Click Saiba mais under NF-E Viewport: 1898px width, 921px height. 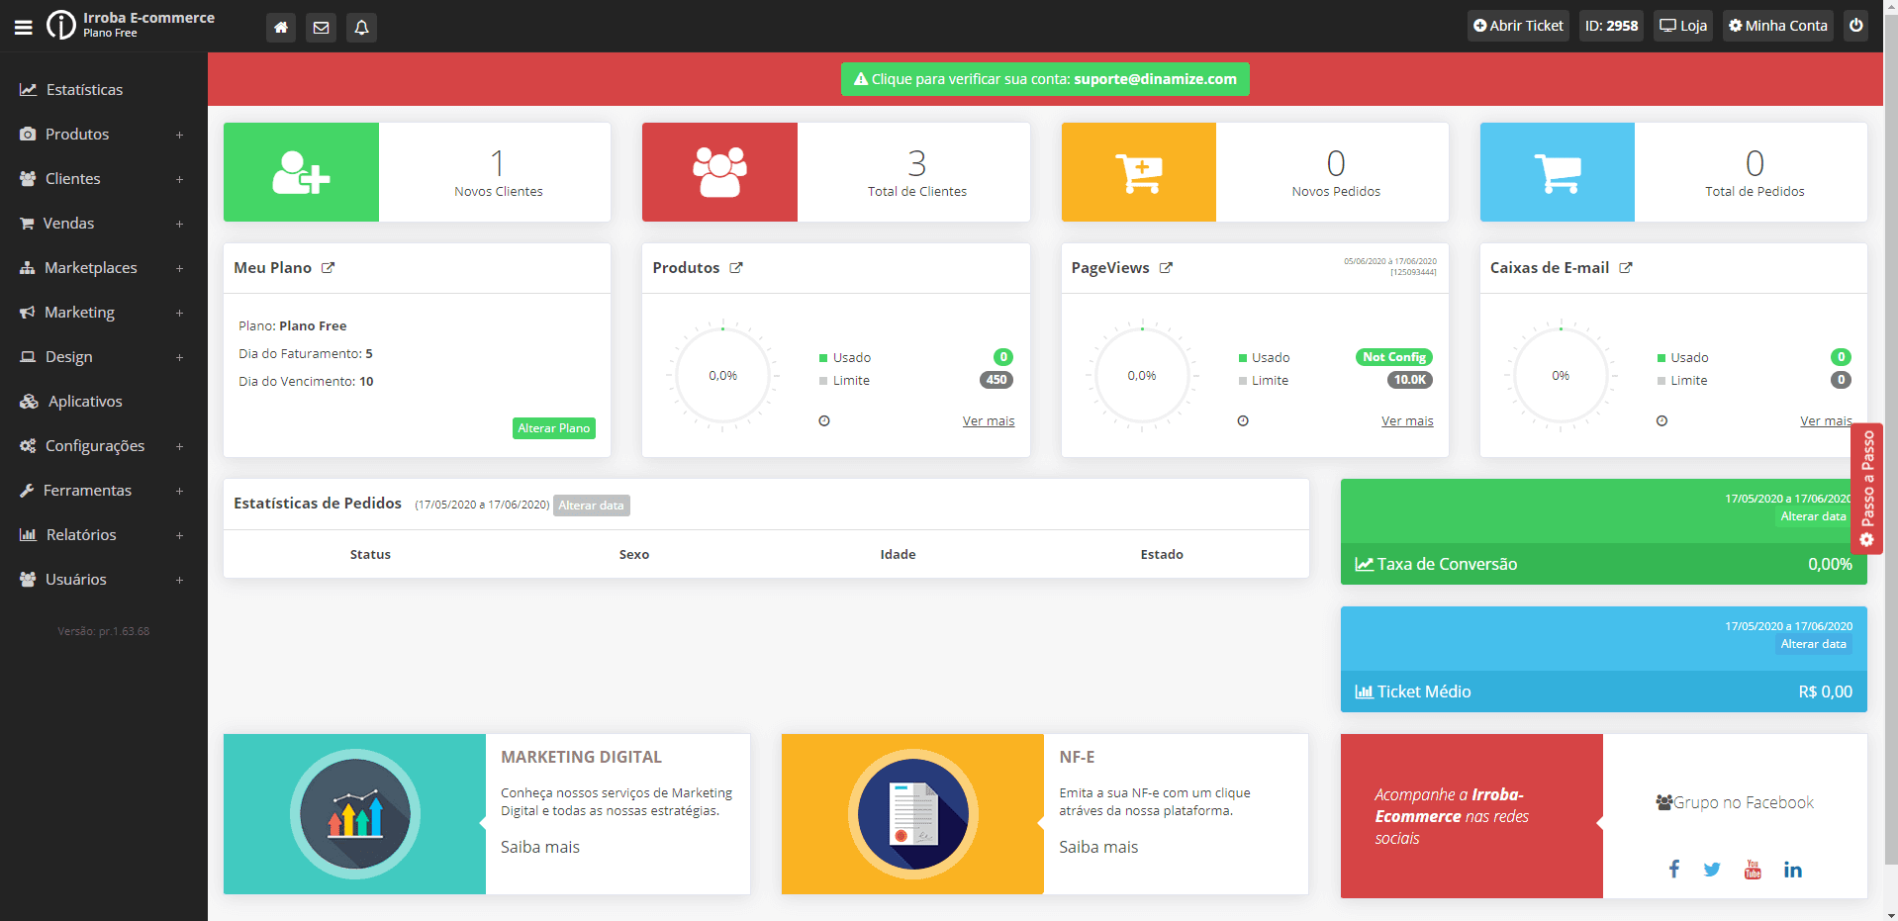[x=1098, y=847]
